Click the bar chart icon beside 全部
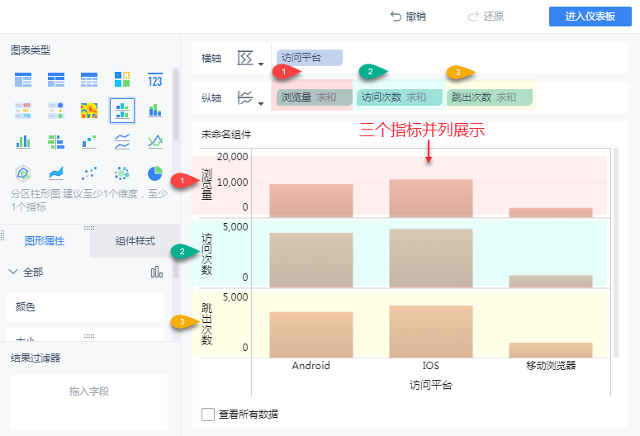640x436 pixels. (x=156, y=272)
